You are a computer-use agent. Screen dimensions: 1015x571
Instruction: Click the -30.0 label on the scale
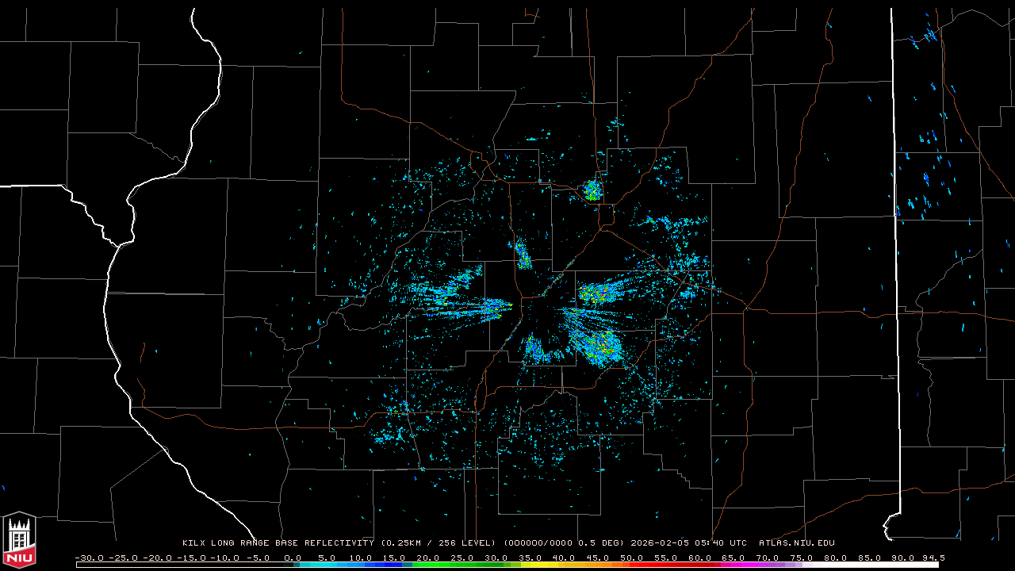tap(89, 558)
